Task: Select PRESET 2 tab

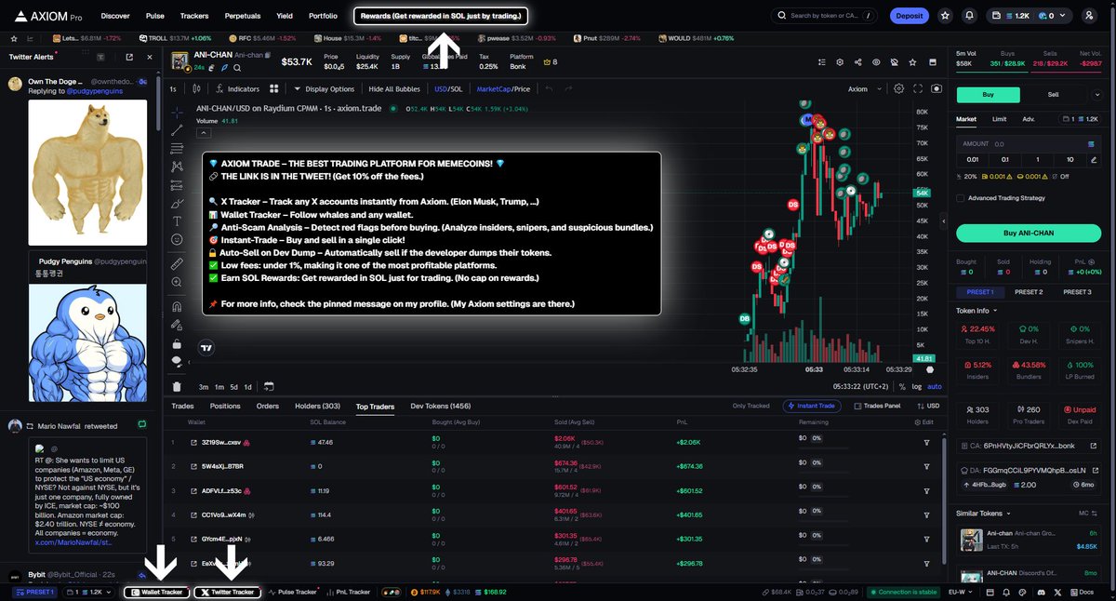Action: click(x=1028, y=292)
